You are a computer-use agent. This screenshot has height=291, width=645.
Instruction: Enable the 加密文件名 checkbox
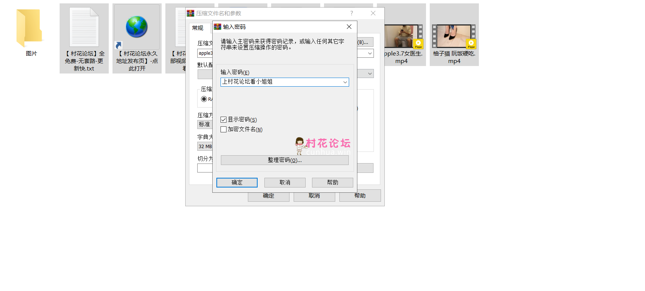point(223,129)
